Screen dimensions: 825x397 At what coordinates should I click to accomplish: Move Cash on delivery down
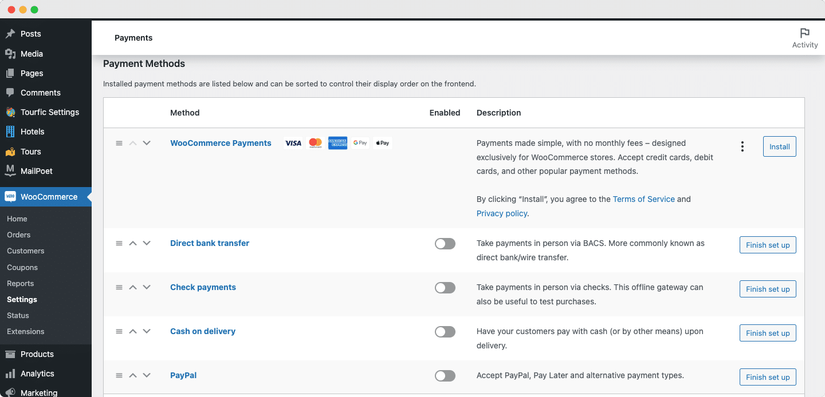(147, 331)
